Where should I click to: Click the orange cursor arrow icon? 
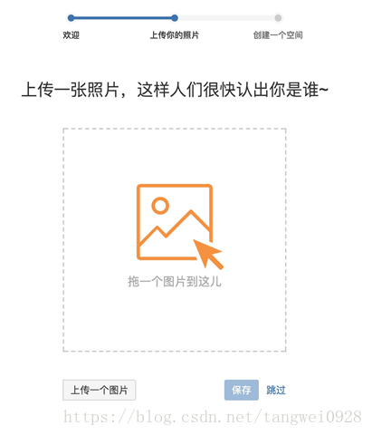pos(208,254)
